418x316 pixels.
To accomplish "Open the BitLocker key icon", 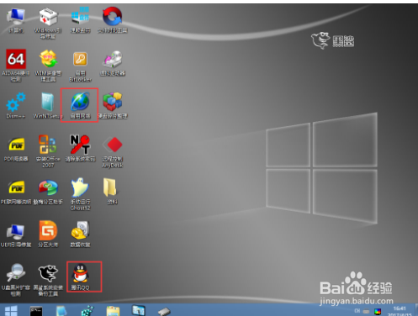I will pyautogui.click(x=80, y=66).
